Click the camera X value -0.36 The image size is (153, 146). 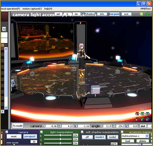[x=51, y=126]
